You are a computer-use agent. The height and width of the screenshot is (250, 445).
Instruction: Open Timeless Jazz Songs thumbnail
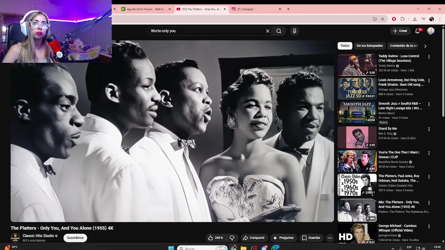click(x=357, y=89)
